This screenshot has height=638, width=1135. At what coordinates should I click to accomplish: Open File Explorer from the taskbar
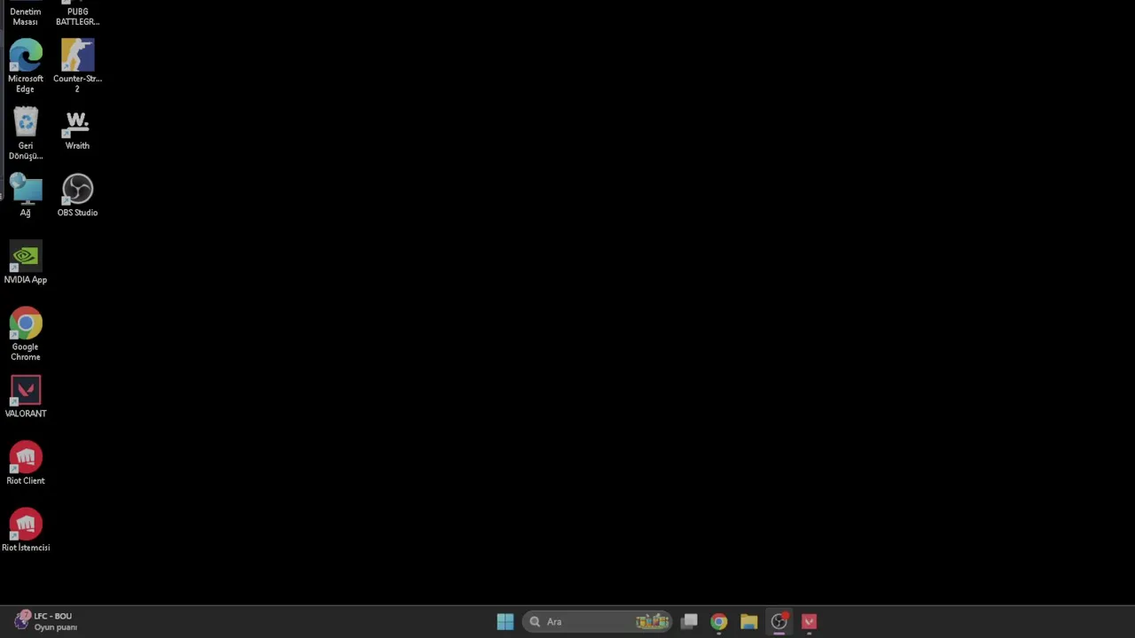tap(749, 622)
